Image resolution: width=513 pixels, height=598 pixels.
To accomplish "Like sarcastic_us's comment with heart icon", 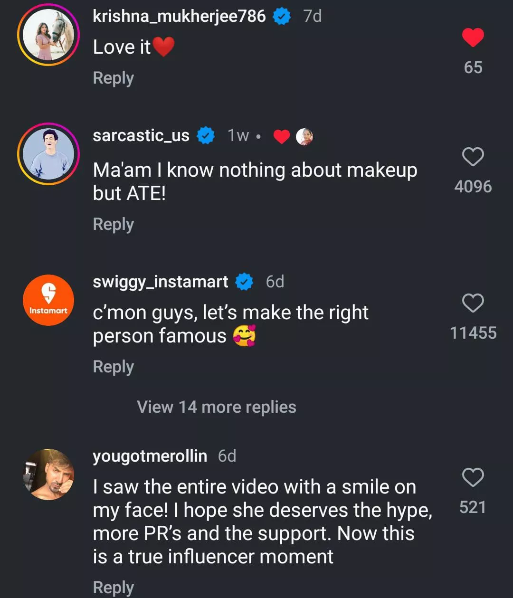I will tap(473, 157).
